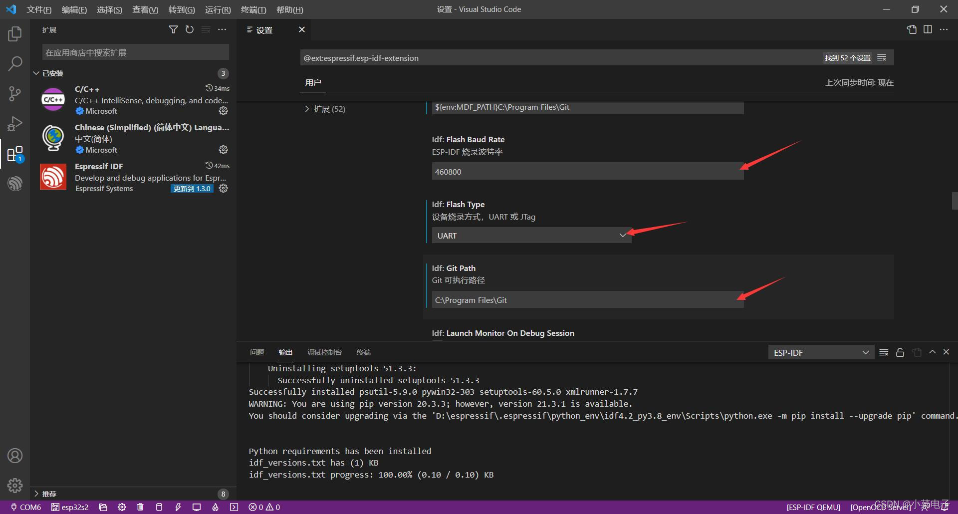Open editor more actions menu

pyautogui.click(x=944, y=29)
